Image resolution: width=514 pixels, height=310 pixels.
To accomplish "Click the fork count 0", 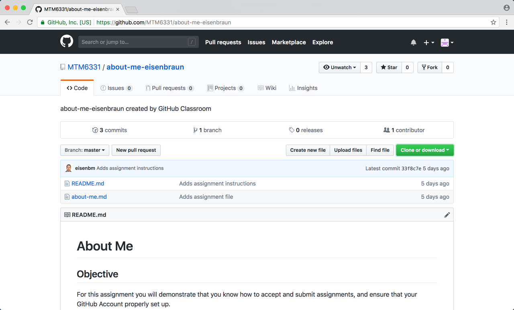I will pyautogui.click(x=448, y=67).
